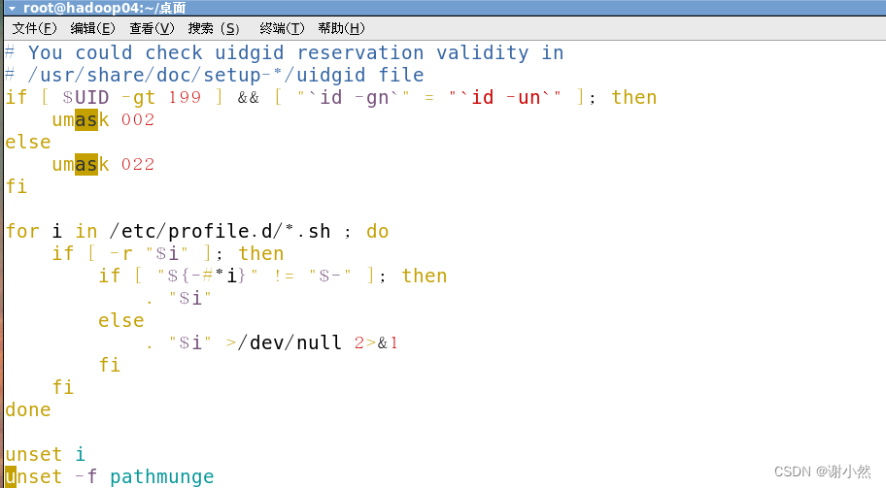886x488 pixels.
Task: Click the text 'umask 022'
Action: click(x=103, y=164)
